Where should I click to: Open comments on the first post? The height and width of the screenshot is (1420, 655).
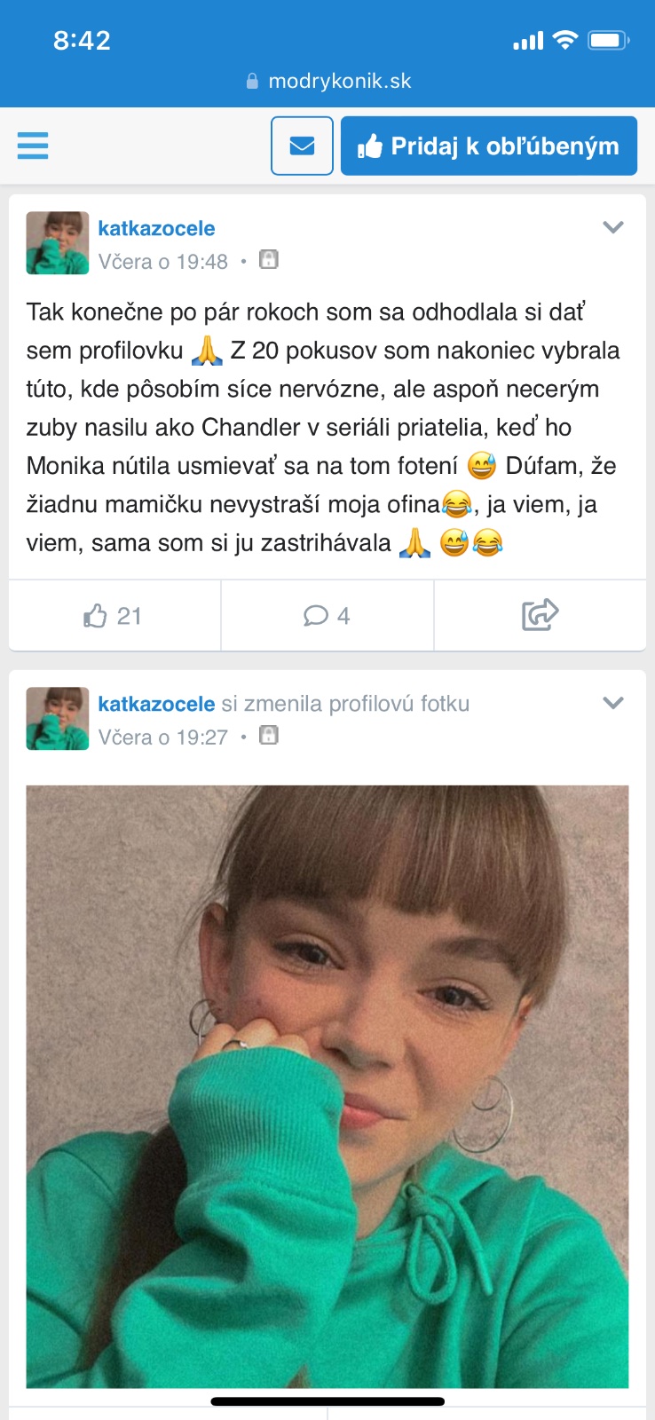[327, 616]
